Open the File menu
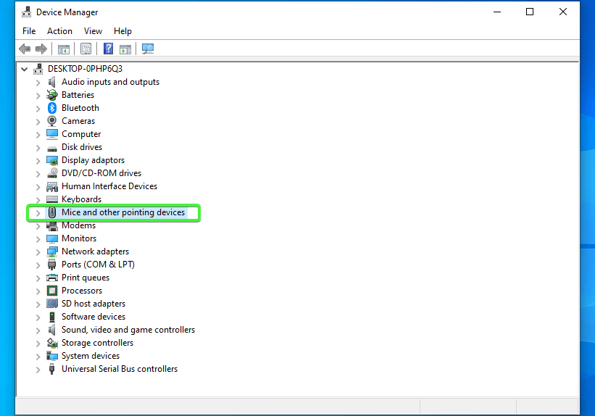595x416 pixels. [29, 31]
